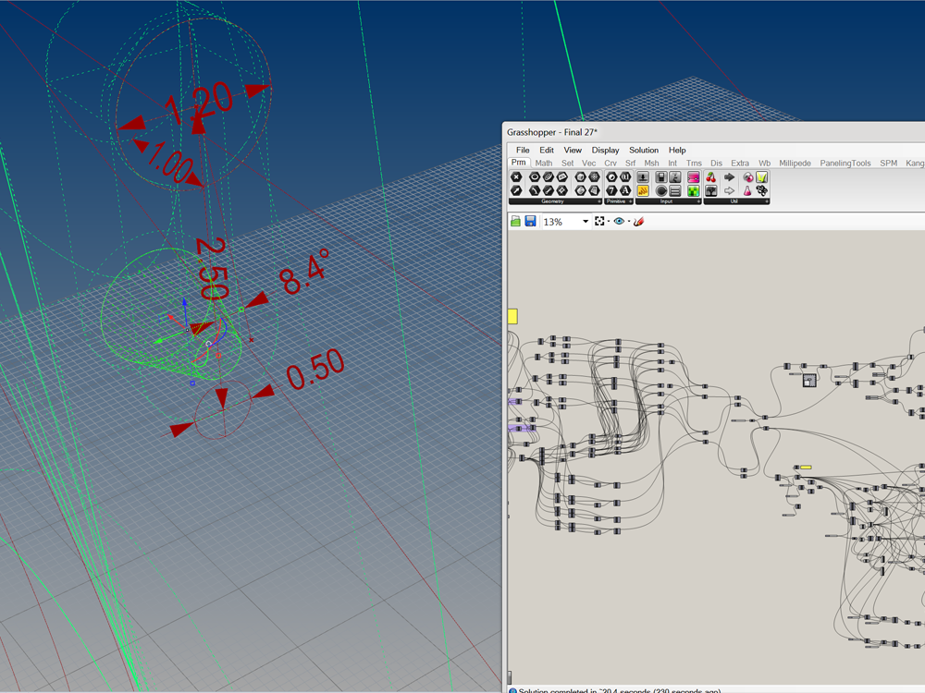The image size is (925, 693).
Task: Switch to the Dis tab
Action: pyautogui.click(x=716, y=164)
